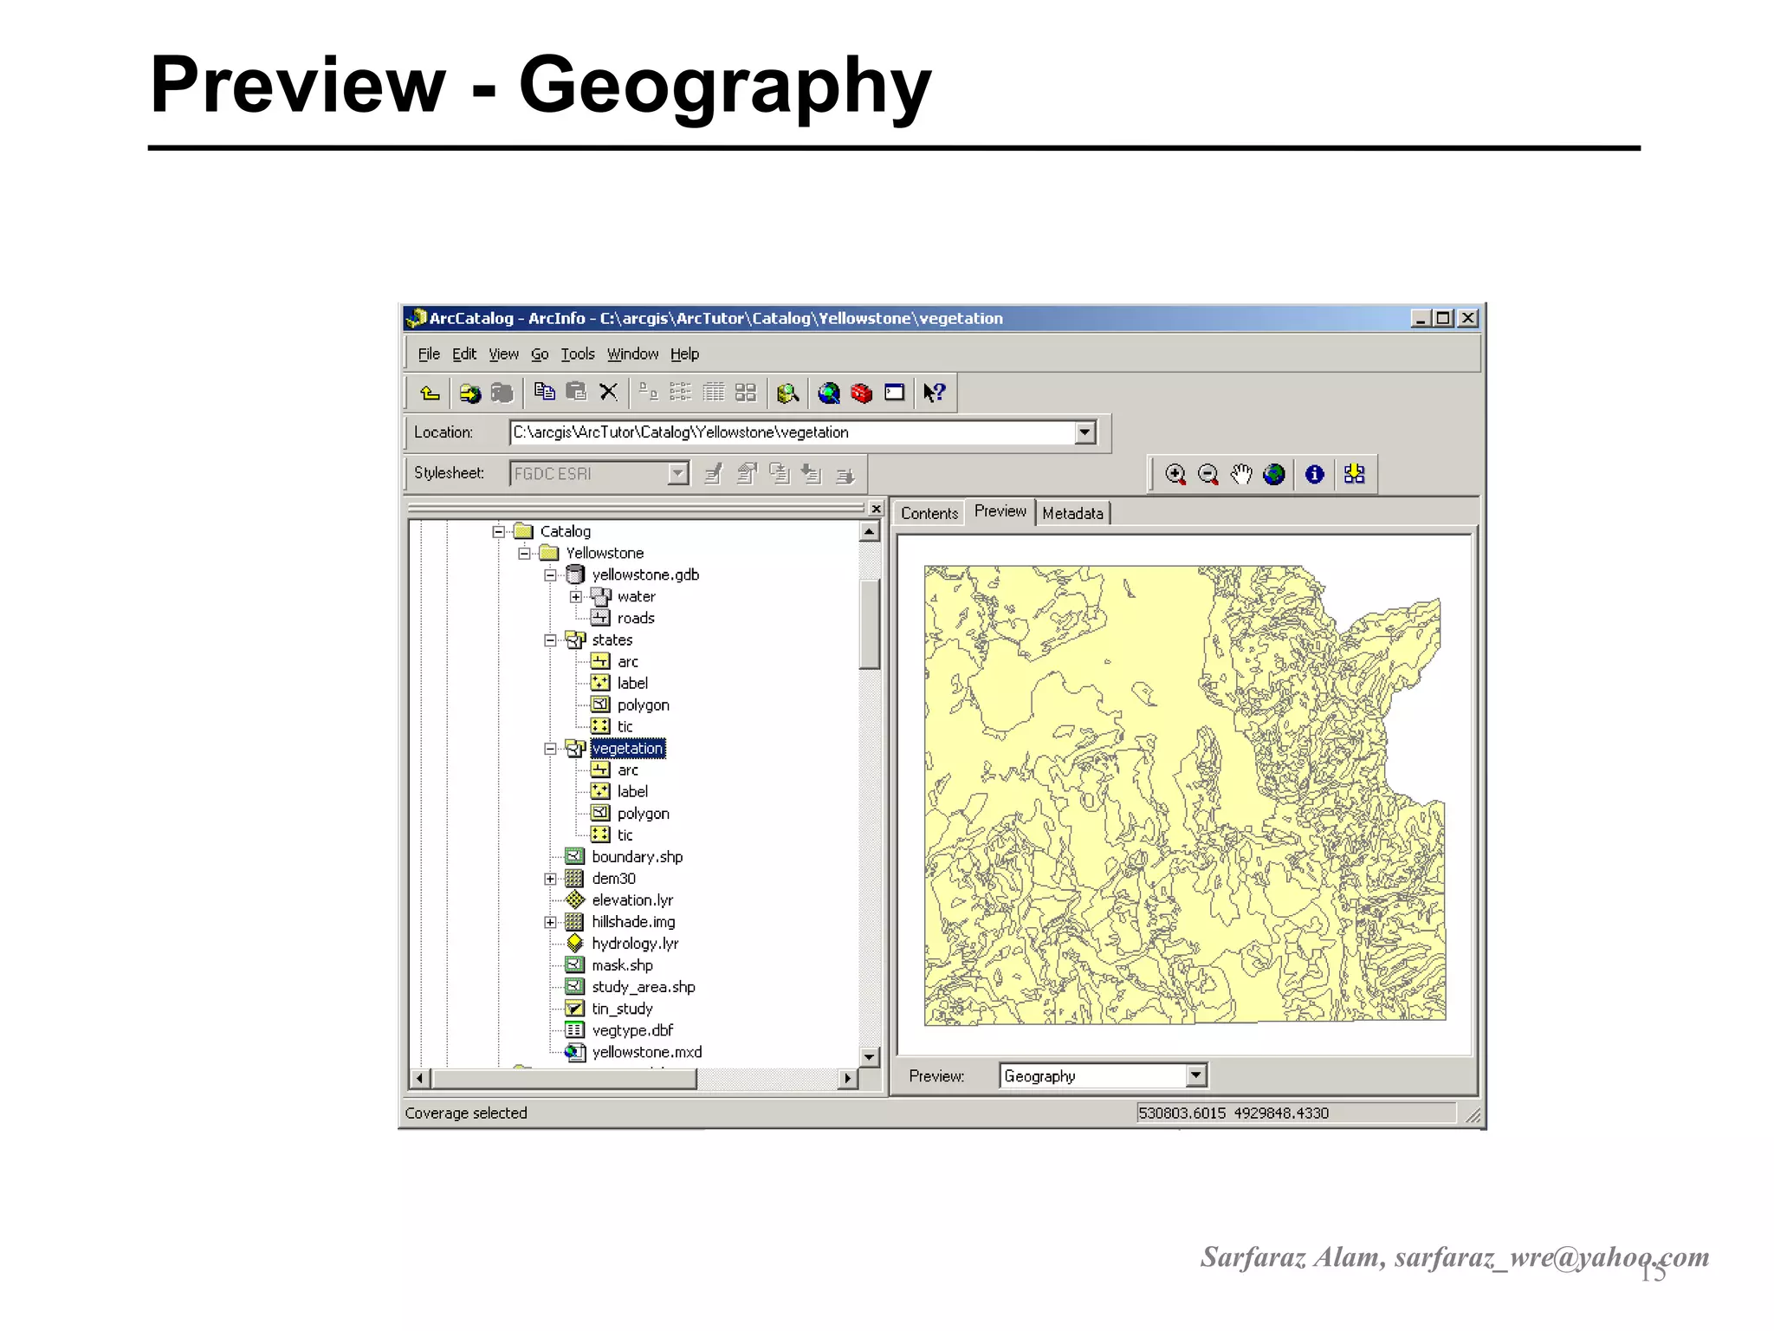1774x1331 pixels.
Task: Click the Copy toolbar icon
Action: pos(544,393)
